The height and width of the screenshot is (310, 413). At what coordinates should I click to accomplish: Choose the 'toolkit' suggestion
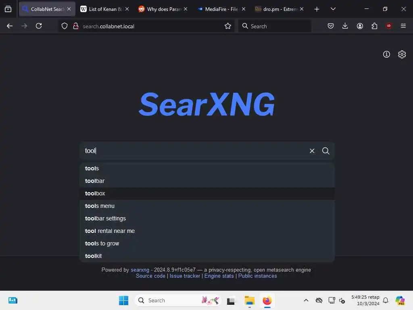click(207, 256)
